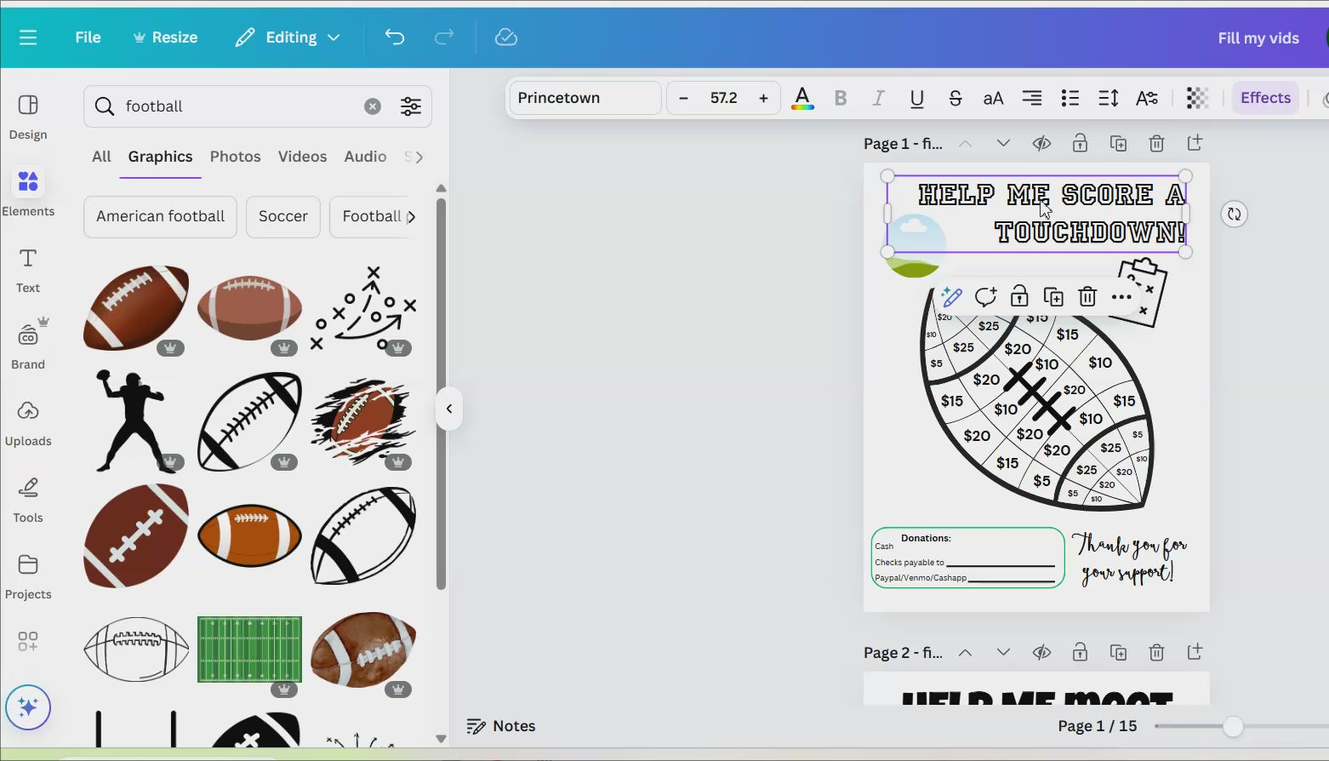This screenshot has height=761, width=1329.
Task: Switch to the Photos tab
Action: pos(235,157)
